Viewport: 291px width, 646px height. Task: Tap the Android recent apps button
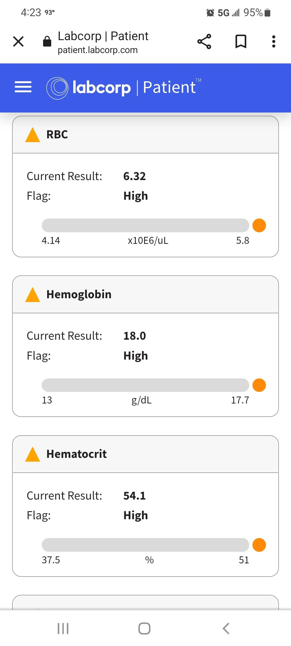pyautogui.click(x=63, y=629)
